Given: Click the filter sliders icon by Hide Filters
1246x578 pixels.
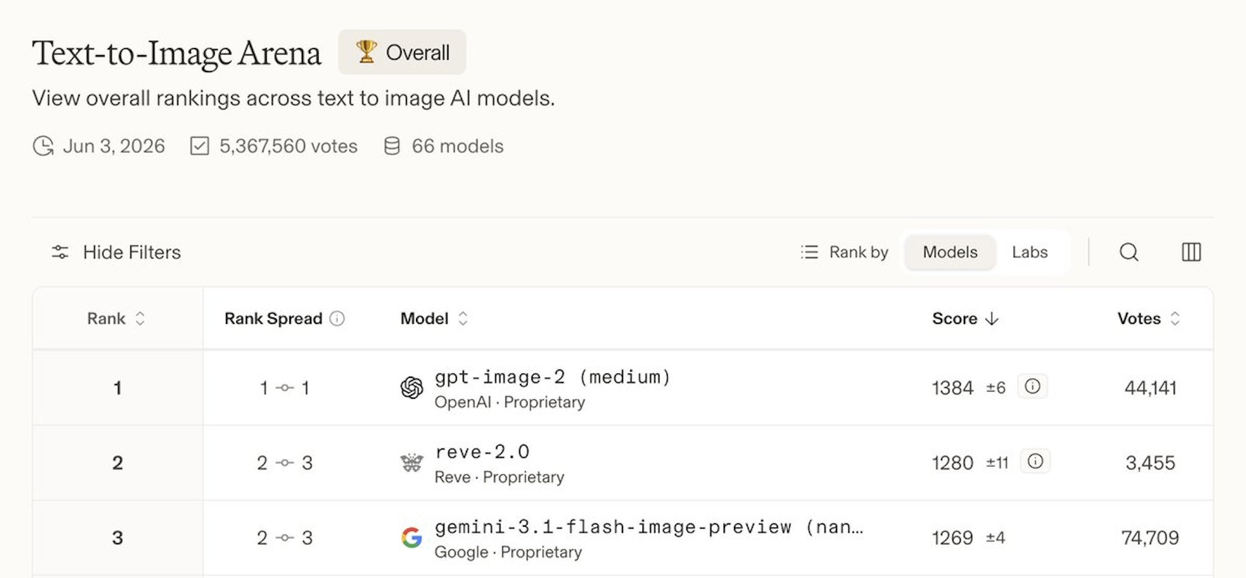Looking at the screenshot, I should [60, 252].
